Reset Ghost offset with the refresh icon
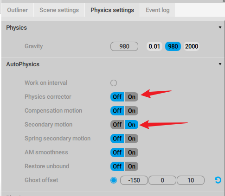 click(x=218, y=180)
